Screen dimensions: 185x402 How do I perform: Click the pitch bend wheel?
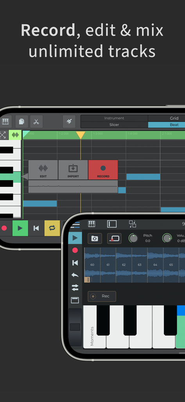click(x=75, y=327)
